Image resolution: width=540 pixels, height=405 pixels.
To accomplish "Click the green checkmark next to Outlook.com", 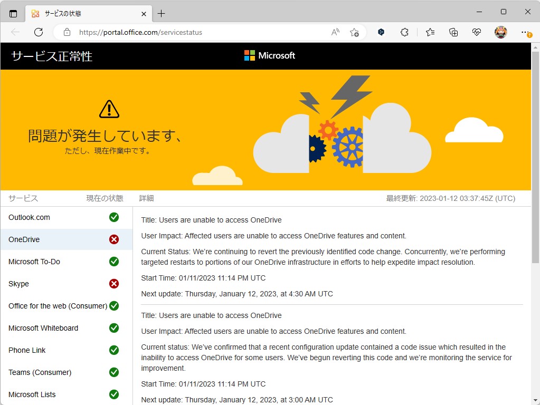I will pos(114,217).
